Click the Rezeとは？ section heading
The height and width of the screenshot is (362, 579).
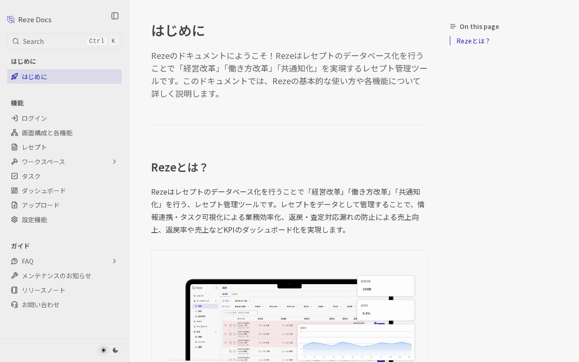[x=179, y=167]
